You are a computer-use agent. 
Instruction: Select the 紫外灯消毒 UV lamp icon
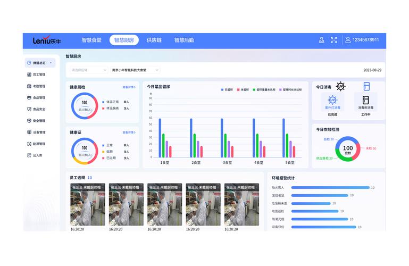pyautogui.click(x=332, y=100)
